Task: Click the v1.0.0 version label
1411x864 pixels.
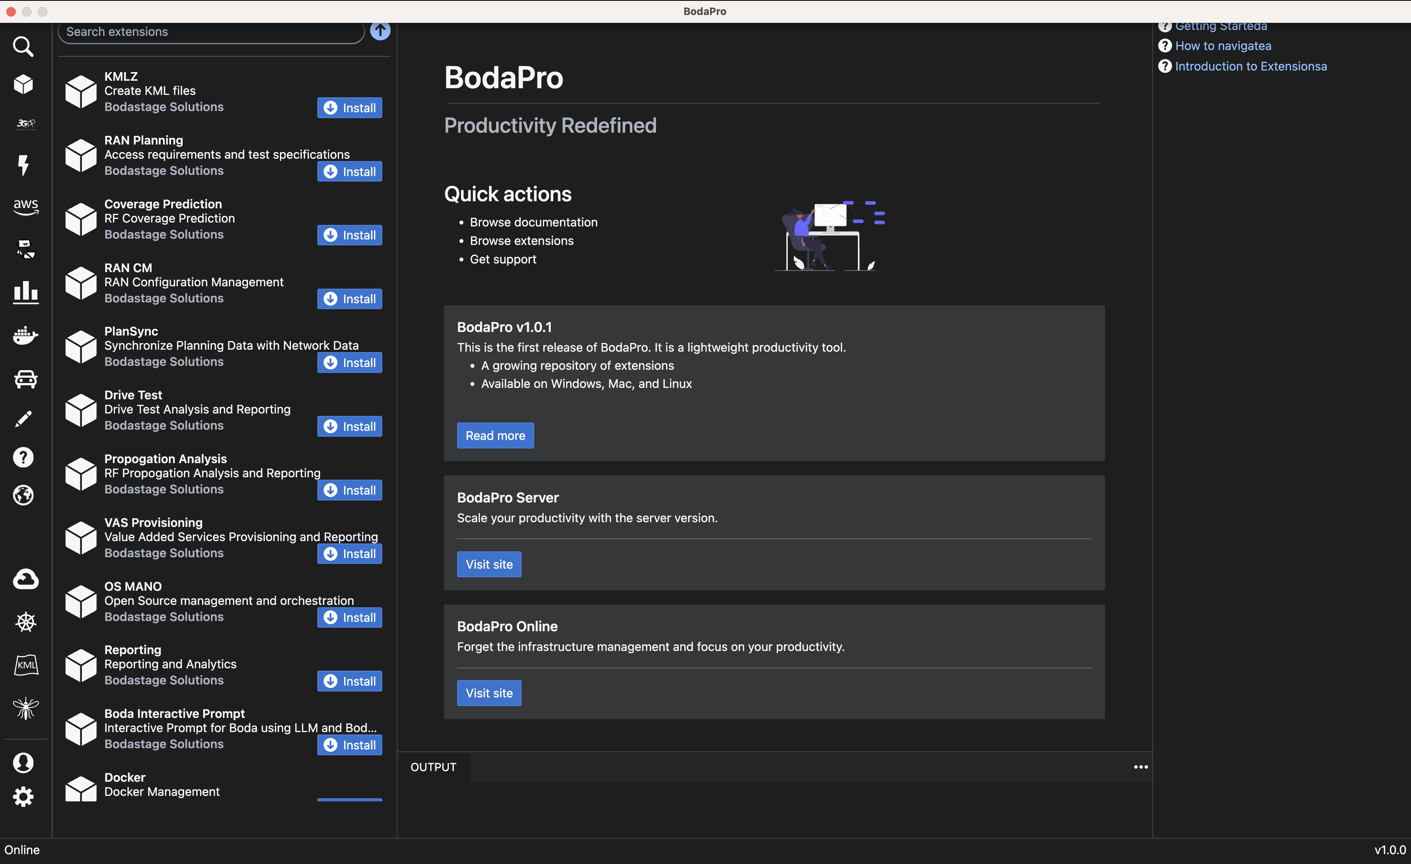Action: coord(1390,850)
